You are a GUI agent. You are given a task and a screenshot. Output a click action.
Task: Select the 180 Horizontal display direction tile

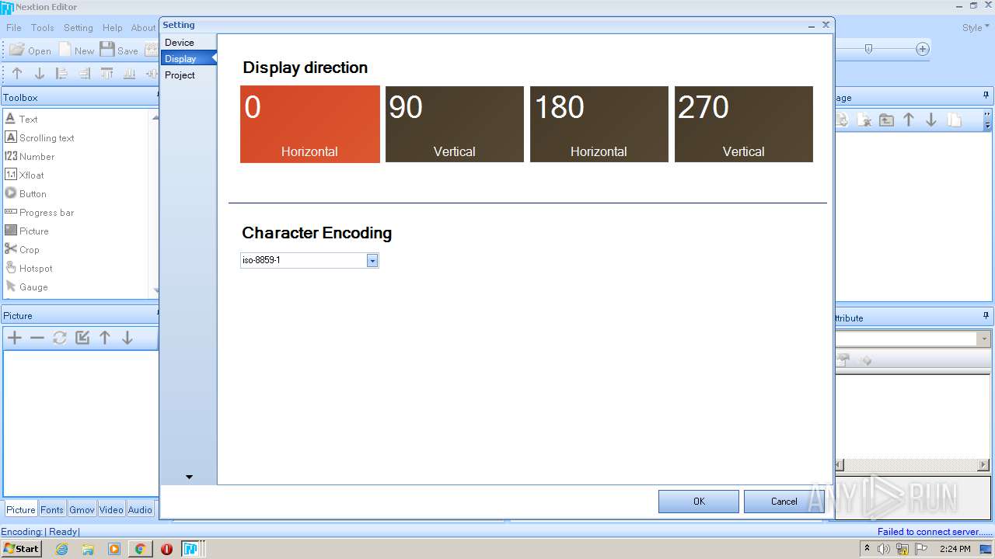[599, 124]
